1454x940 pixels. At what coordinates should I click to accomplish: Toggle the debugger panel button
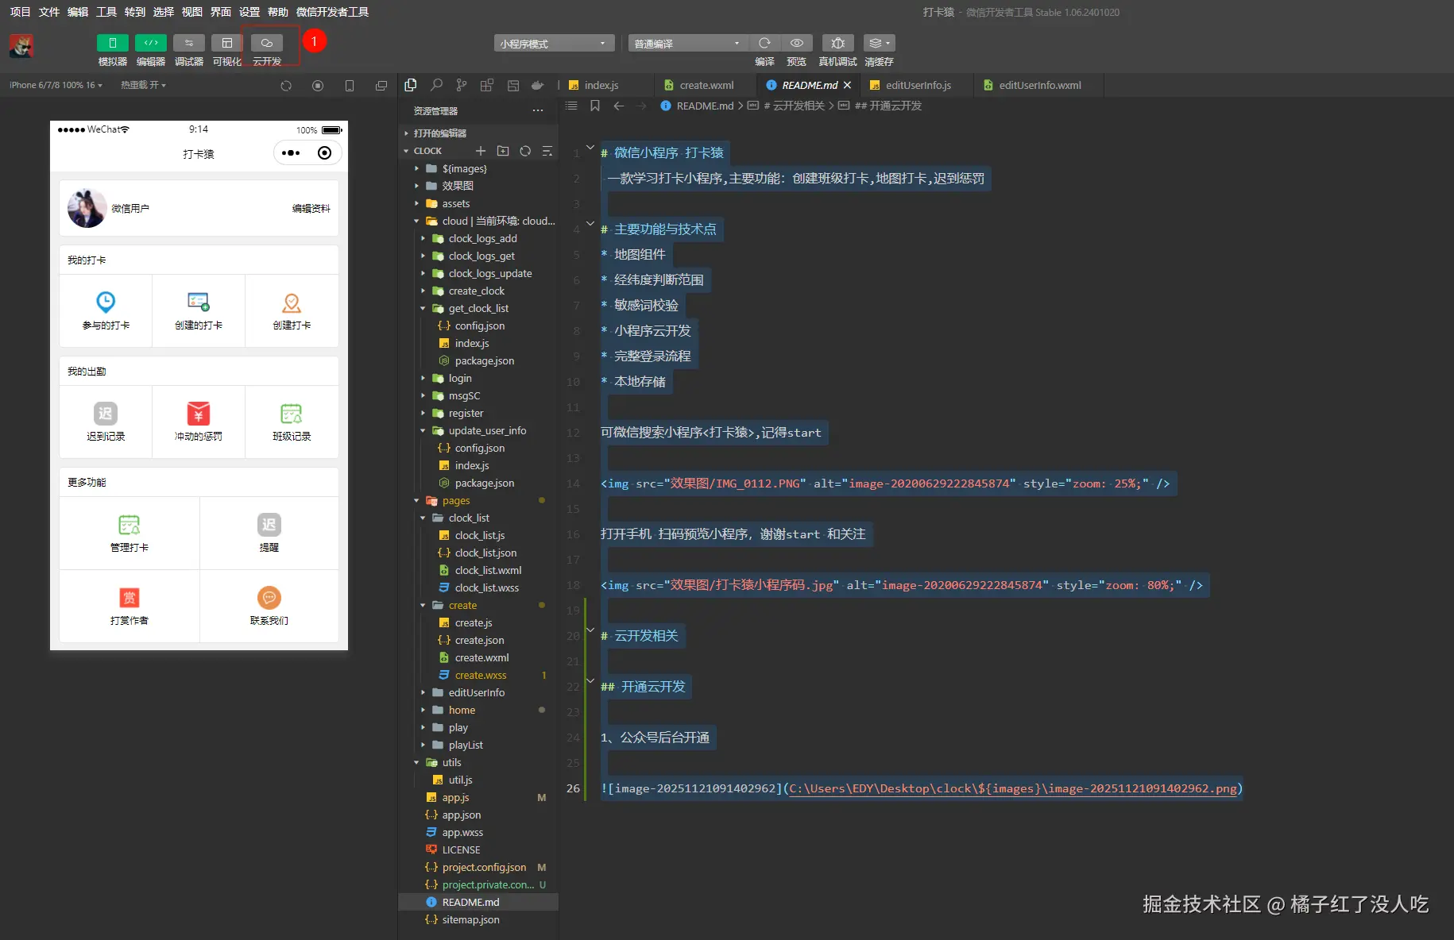coord(189,43)
